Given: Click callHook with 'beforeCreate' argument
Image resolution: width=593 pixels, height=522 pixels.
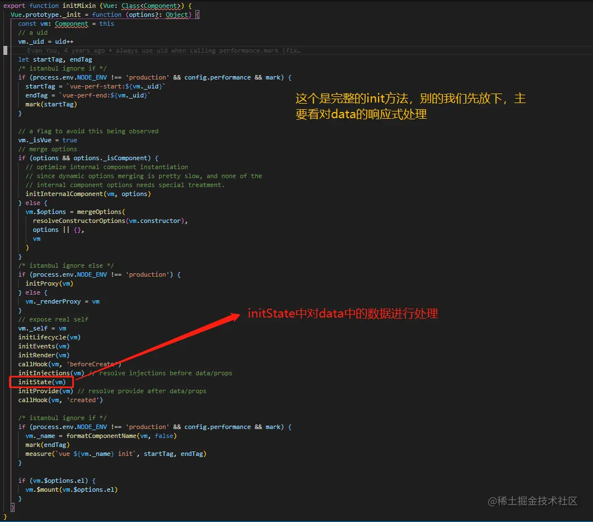Looking at the screenshot, I should click(x=69, y=364).
